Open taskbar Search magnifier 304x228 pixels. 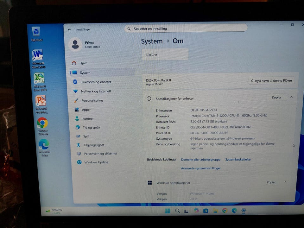click(177, 211)
